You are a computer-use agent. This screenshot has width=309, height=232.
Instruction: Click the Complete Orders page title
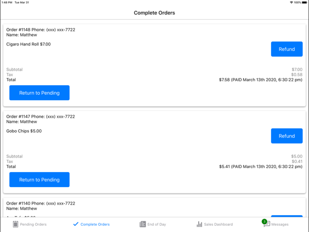(154, 13)
